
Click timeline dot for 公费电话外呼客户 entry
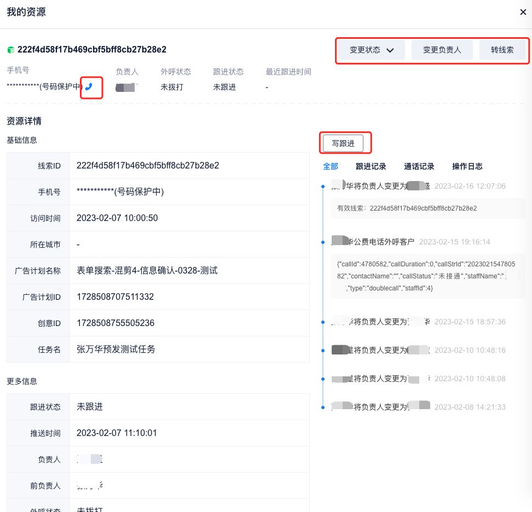(323, 242)
